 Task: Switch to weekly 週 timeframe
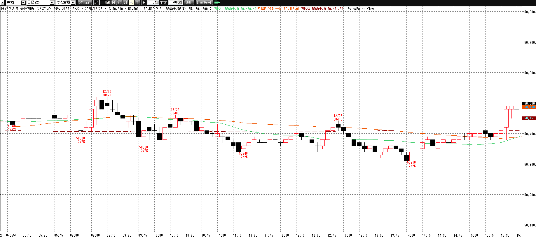click(x=120, y=3)
